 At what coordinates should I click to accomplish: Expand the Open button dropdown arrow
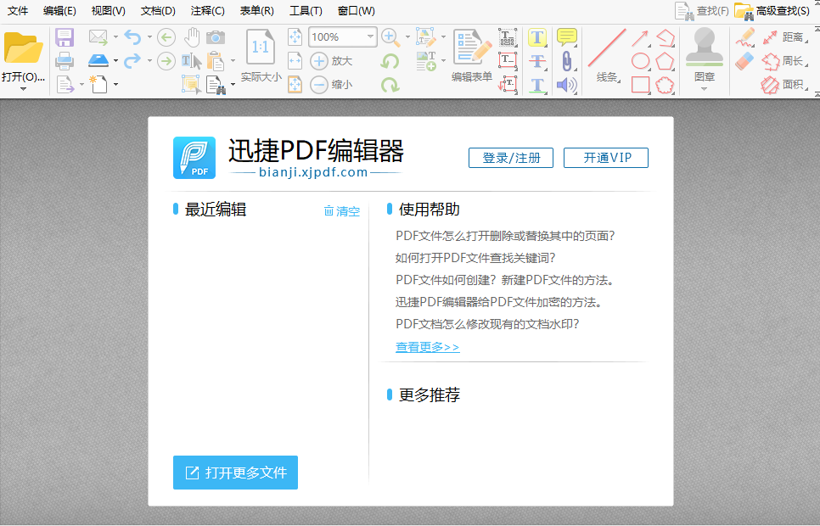[23, 89]
